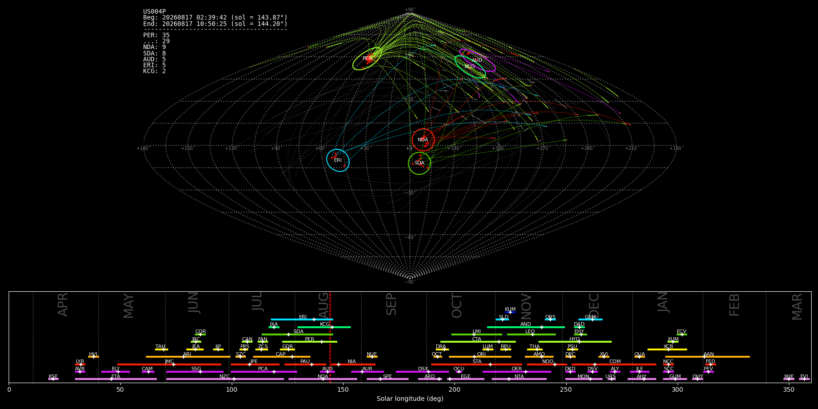The width and height of the screenshot is (818, 409).
Task: Click the PER radiant ellipse label
Action: click(367, 59)
